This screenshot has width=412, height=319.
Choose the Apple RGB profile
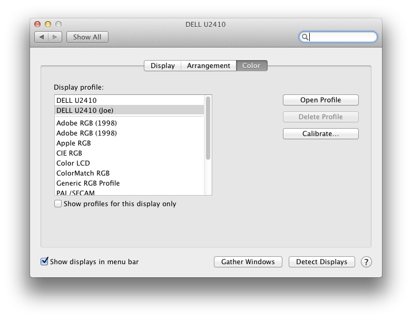click(x=129, y=143)
